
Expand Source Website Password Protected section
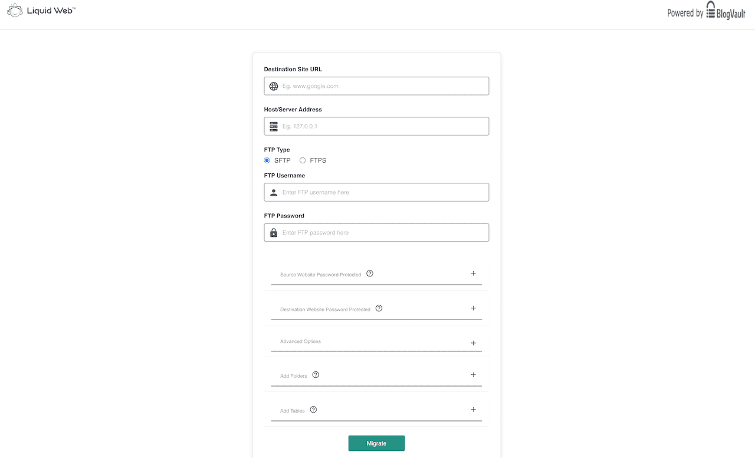(x=473, y=273)
